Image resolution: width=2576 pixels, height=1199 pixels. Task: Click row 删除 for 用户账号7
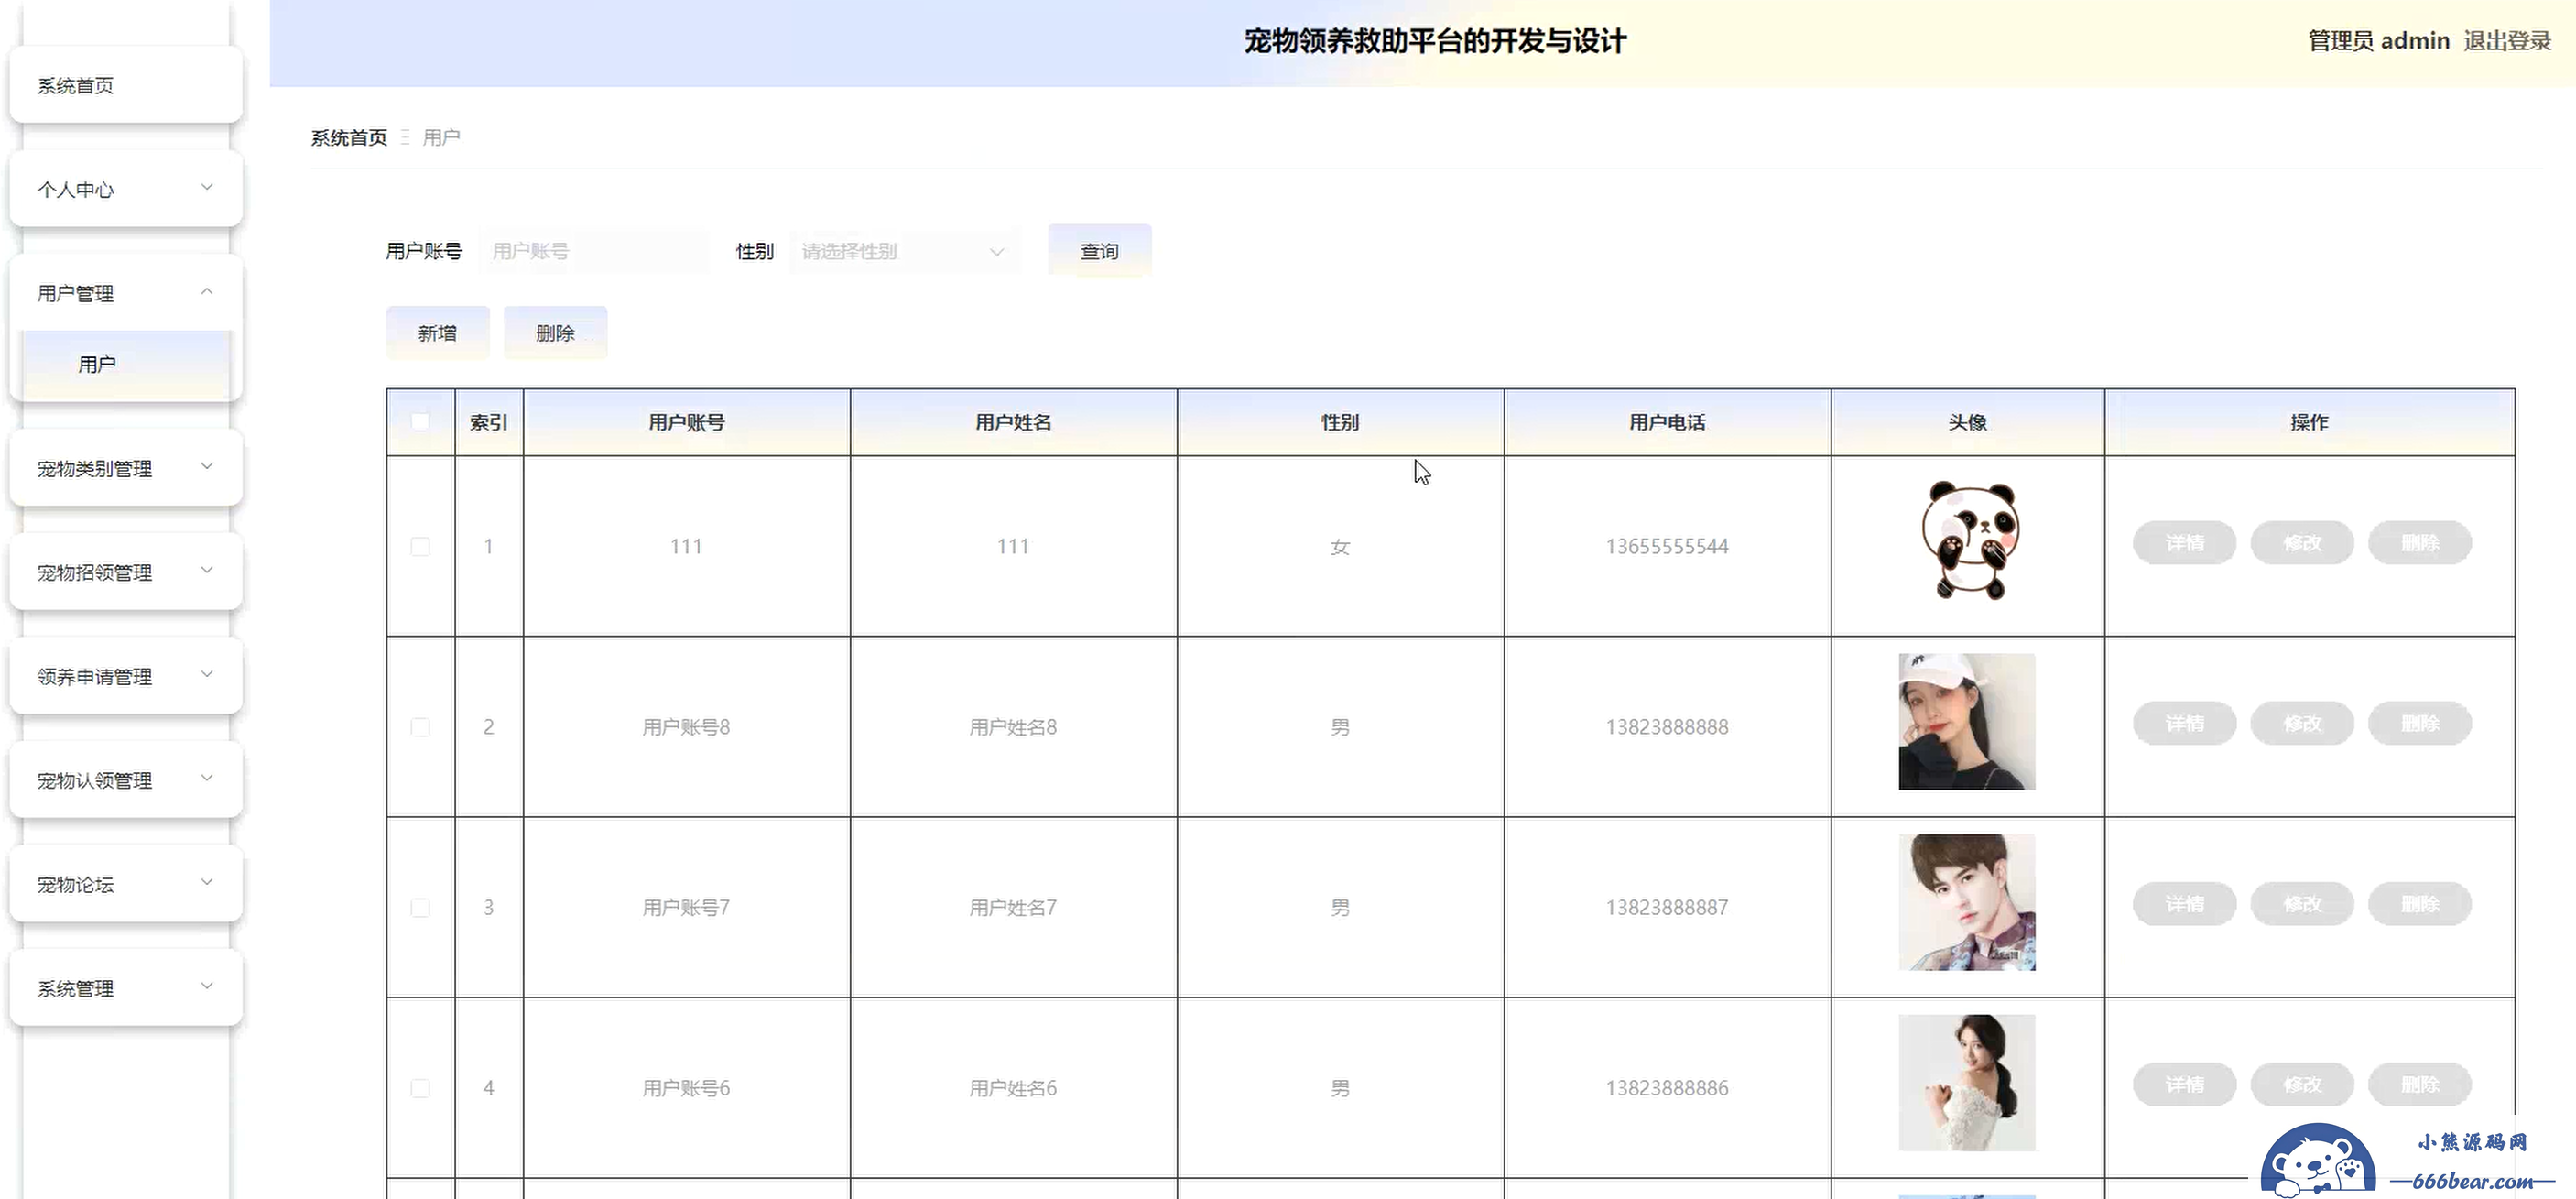point(2420,904)
